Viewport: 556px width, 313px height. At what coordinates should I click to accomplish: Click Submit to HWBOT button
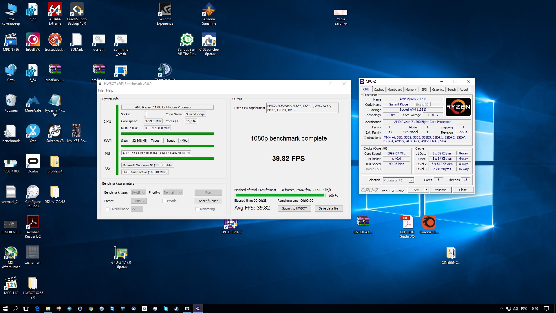pos(294,208)
